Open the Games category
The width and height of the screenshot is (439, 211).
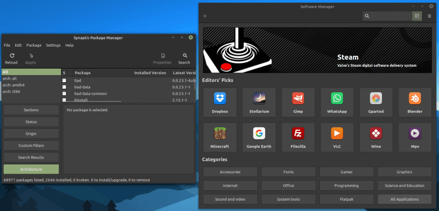point(347,172)
